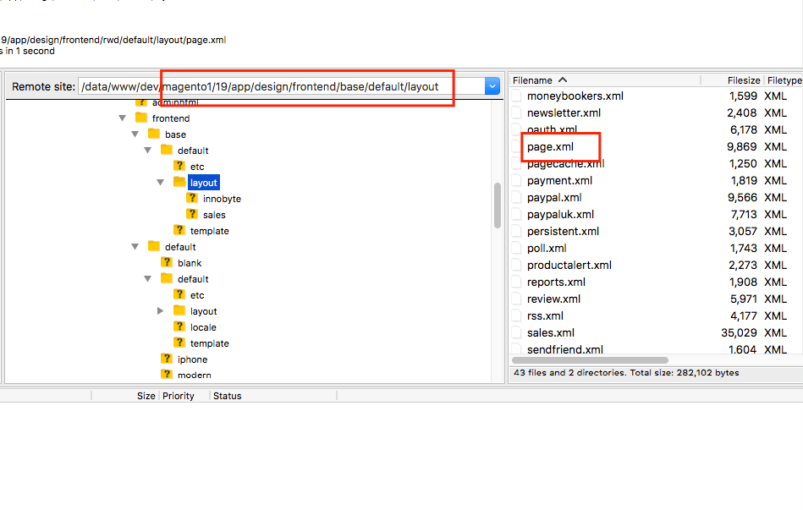803x510 pixels.
Task: Select the blank theme folder
Action: coord(190,263)
